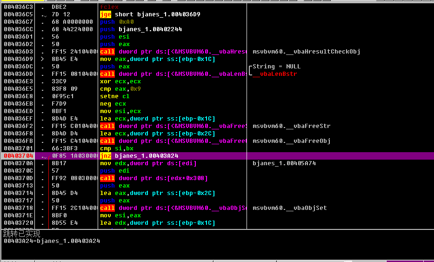
Task: Click hex bytes '33C9' on the xor row
Action: (59, 81)
